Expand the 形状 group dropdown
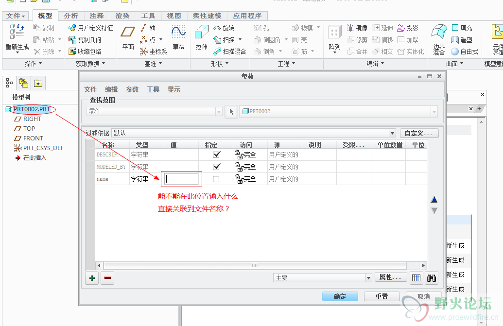This screenshot has height=326, width=503. coord(220,64)
